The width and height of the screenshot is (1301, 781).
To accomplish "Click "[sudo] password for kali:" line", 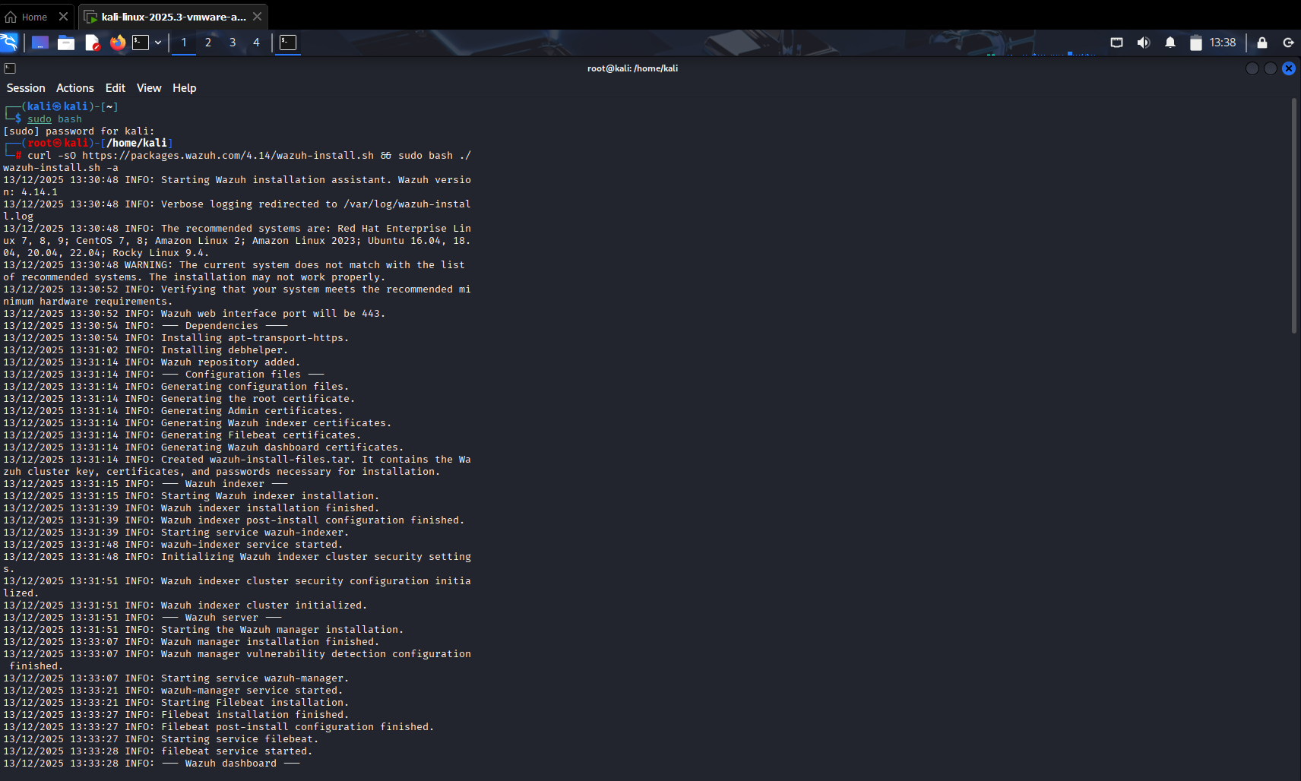I will tap(79, 131).
